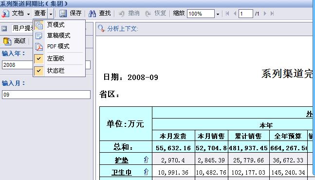315x180 pixels.
Task: Drill up arrow icon beside 护垫
Action: [146, 160]
